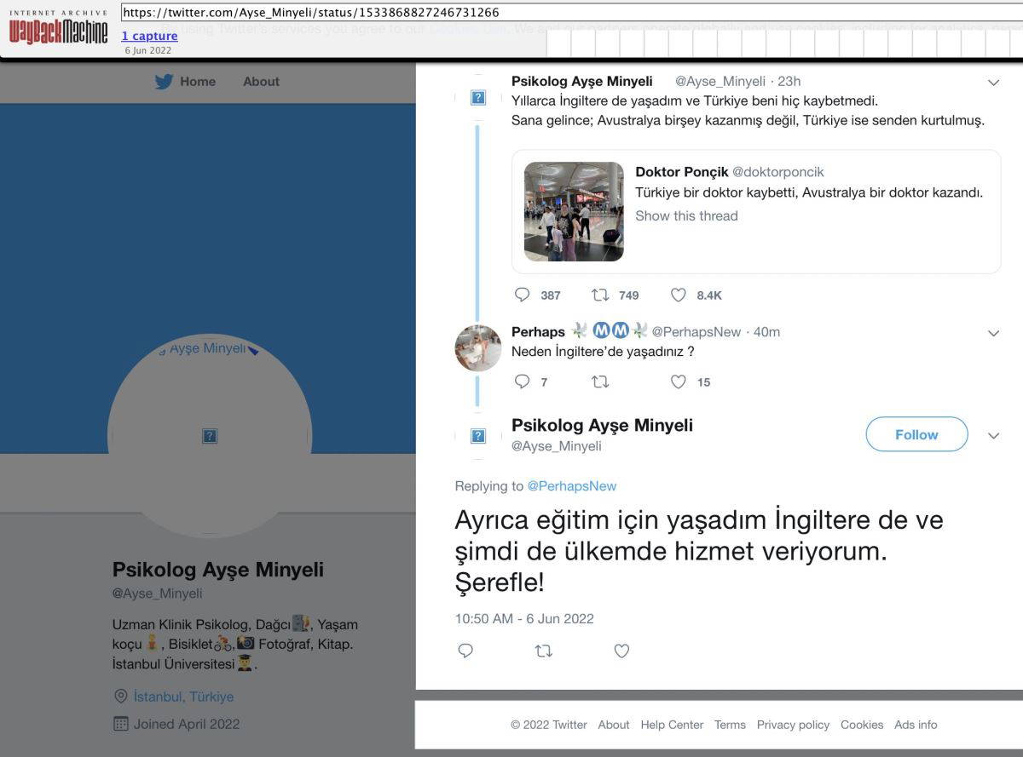Open the '1 capture' Wayback link
Viewport: 1023px width, 757px height.
tap(149, 36)
